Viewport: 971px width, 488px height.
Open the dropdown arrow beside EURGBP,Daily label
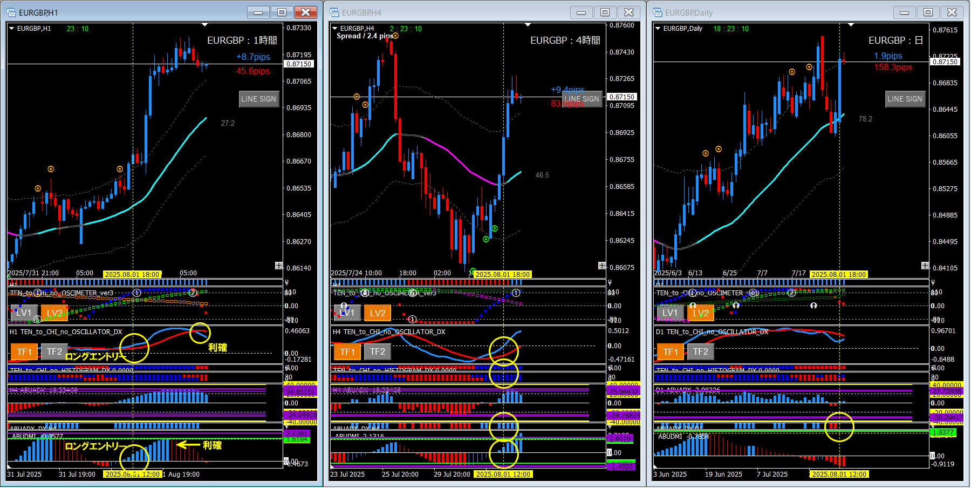coord(658,29)
